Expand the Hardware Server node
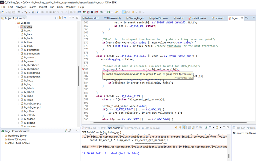256x161 pixels. coord(3,136)
